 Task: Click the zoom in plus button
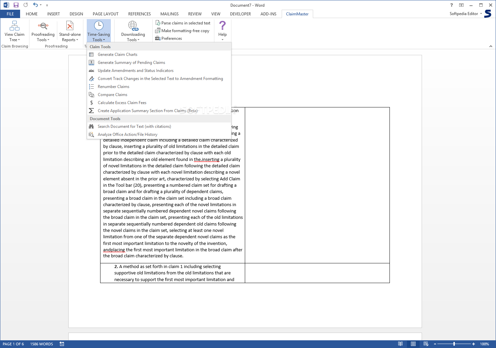[474, 344]
